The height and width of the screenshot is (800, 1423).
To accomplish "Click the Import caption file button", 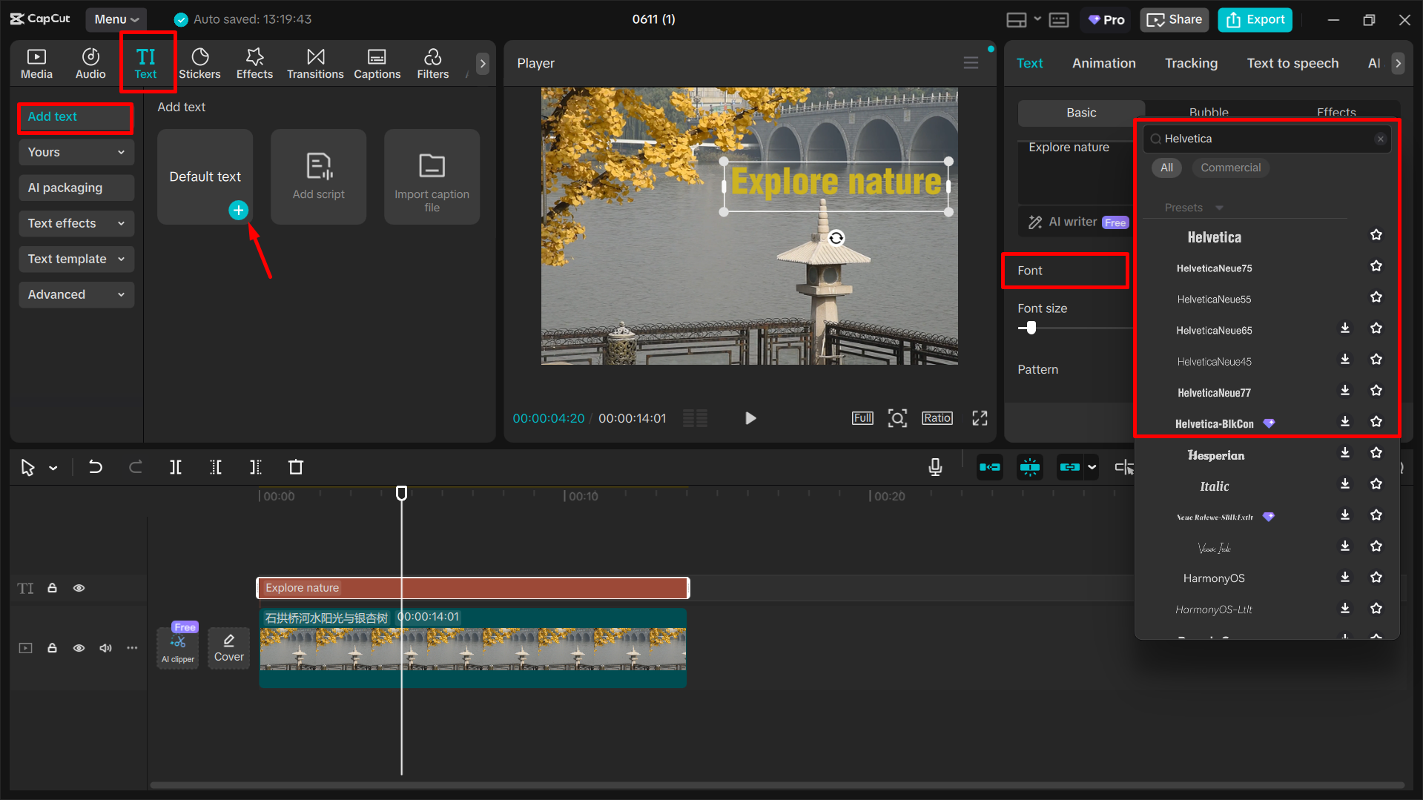I will [432, 176].
